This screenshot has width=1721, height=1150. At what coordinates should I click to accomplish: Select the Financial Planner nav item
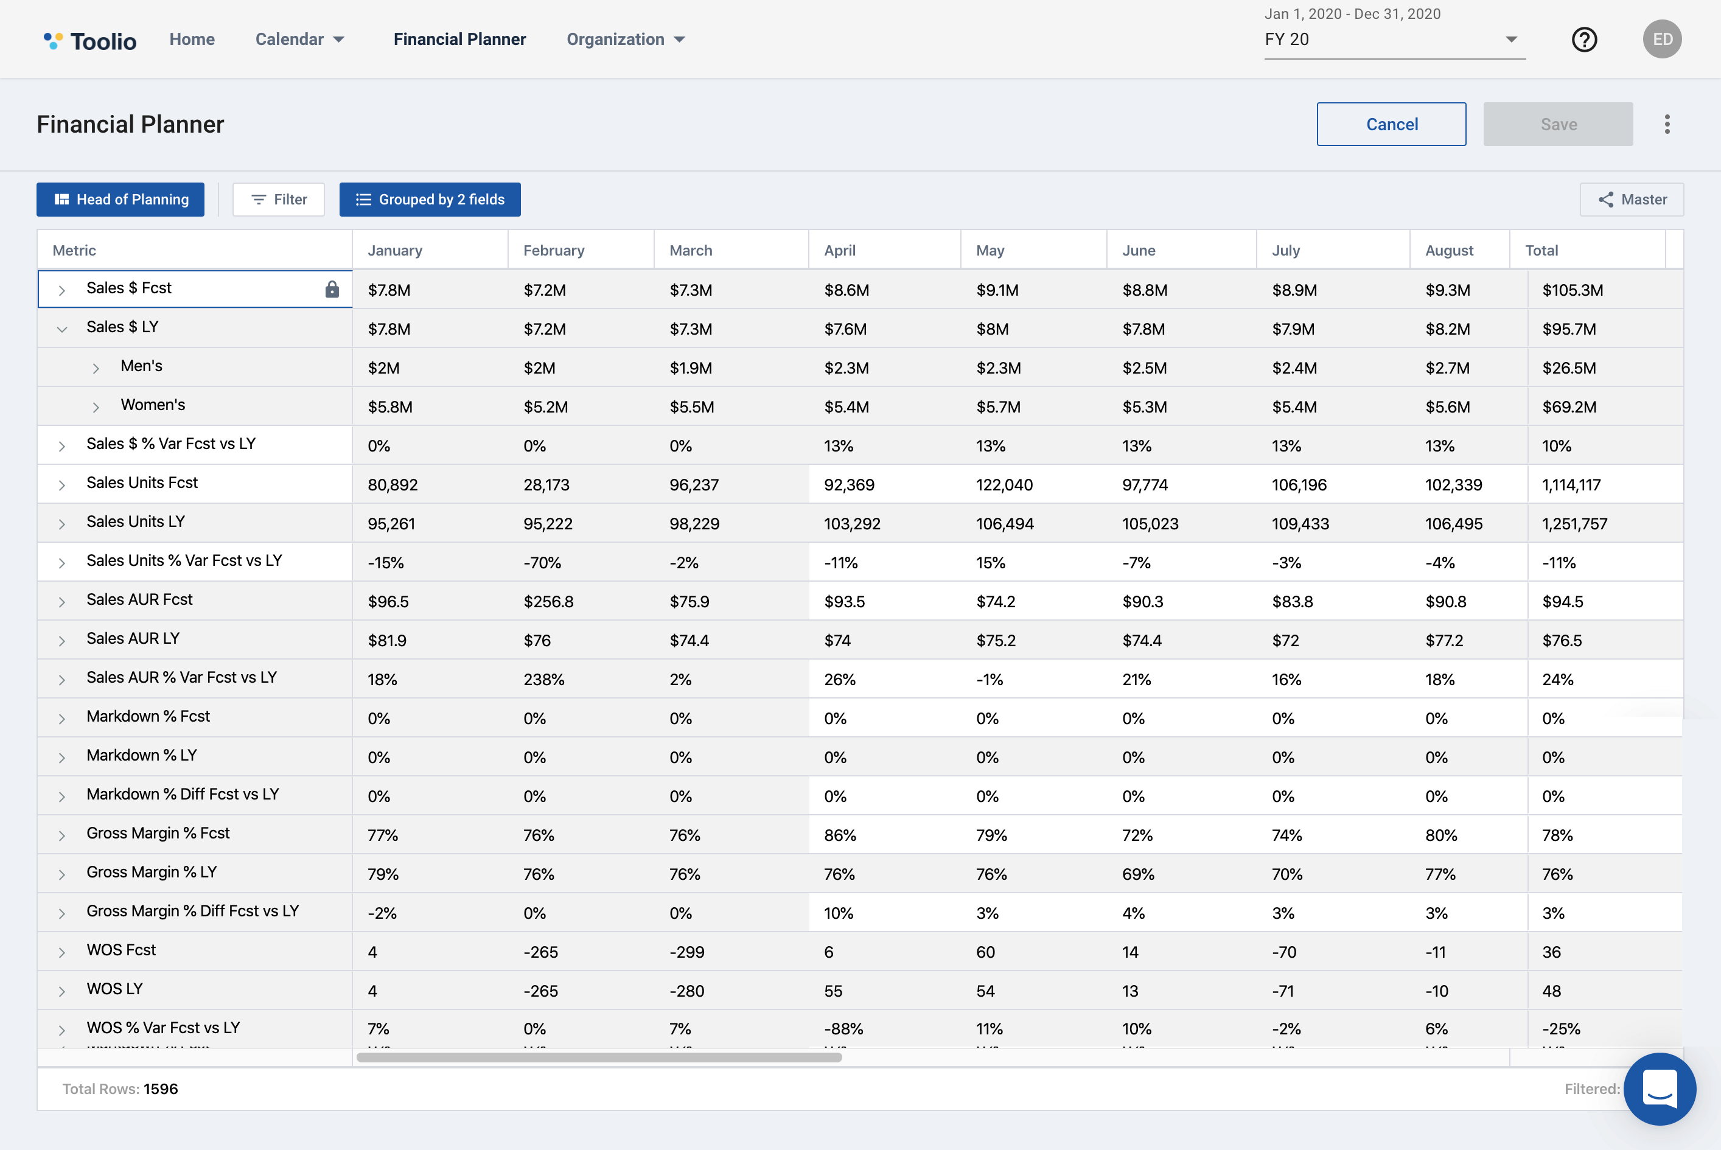(460, 40)
